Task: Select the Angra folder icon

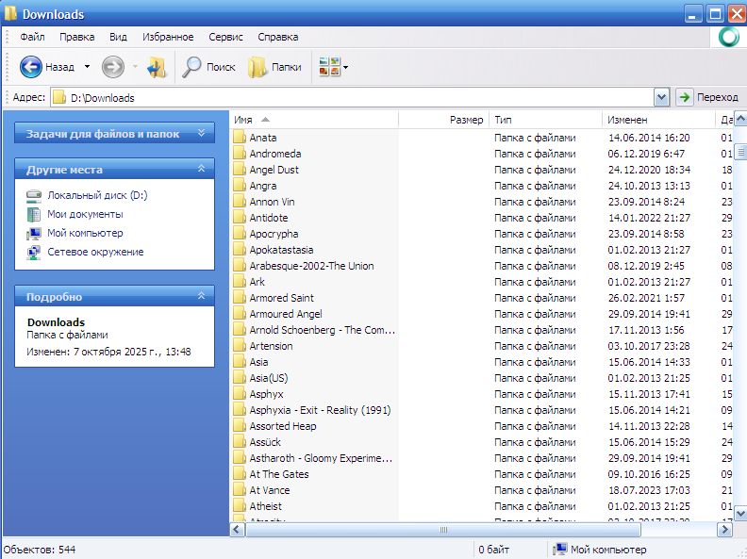Action: (240, 186)
